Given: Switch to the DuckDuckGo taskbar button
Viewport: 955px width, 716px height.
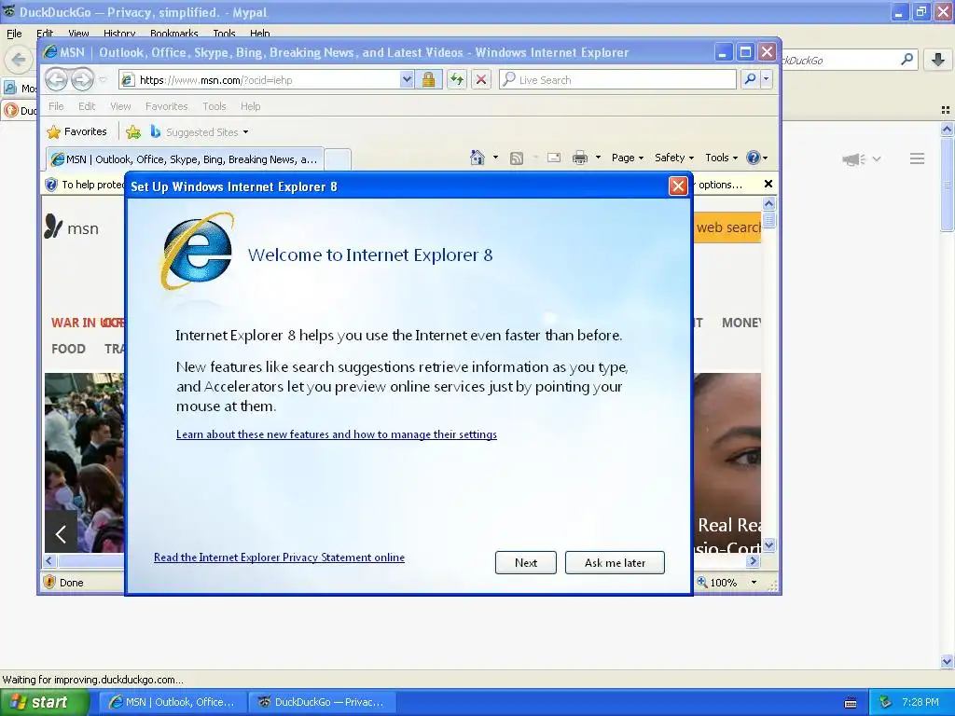Looking at the screenshot, I should pyautogui.click(x=323, y=702).
